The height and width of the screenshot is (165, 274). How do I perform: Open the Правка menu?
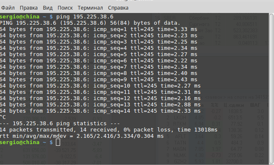pos(29,8)
